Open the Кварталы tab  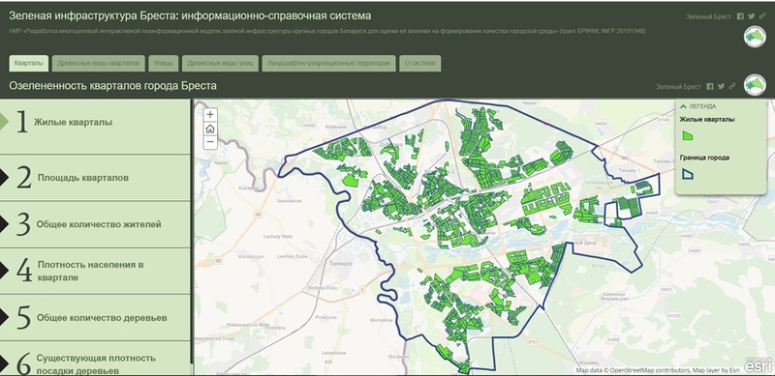[29, 63]
